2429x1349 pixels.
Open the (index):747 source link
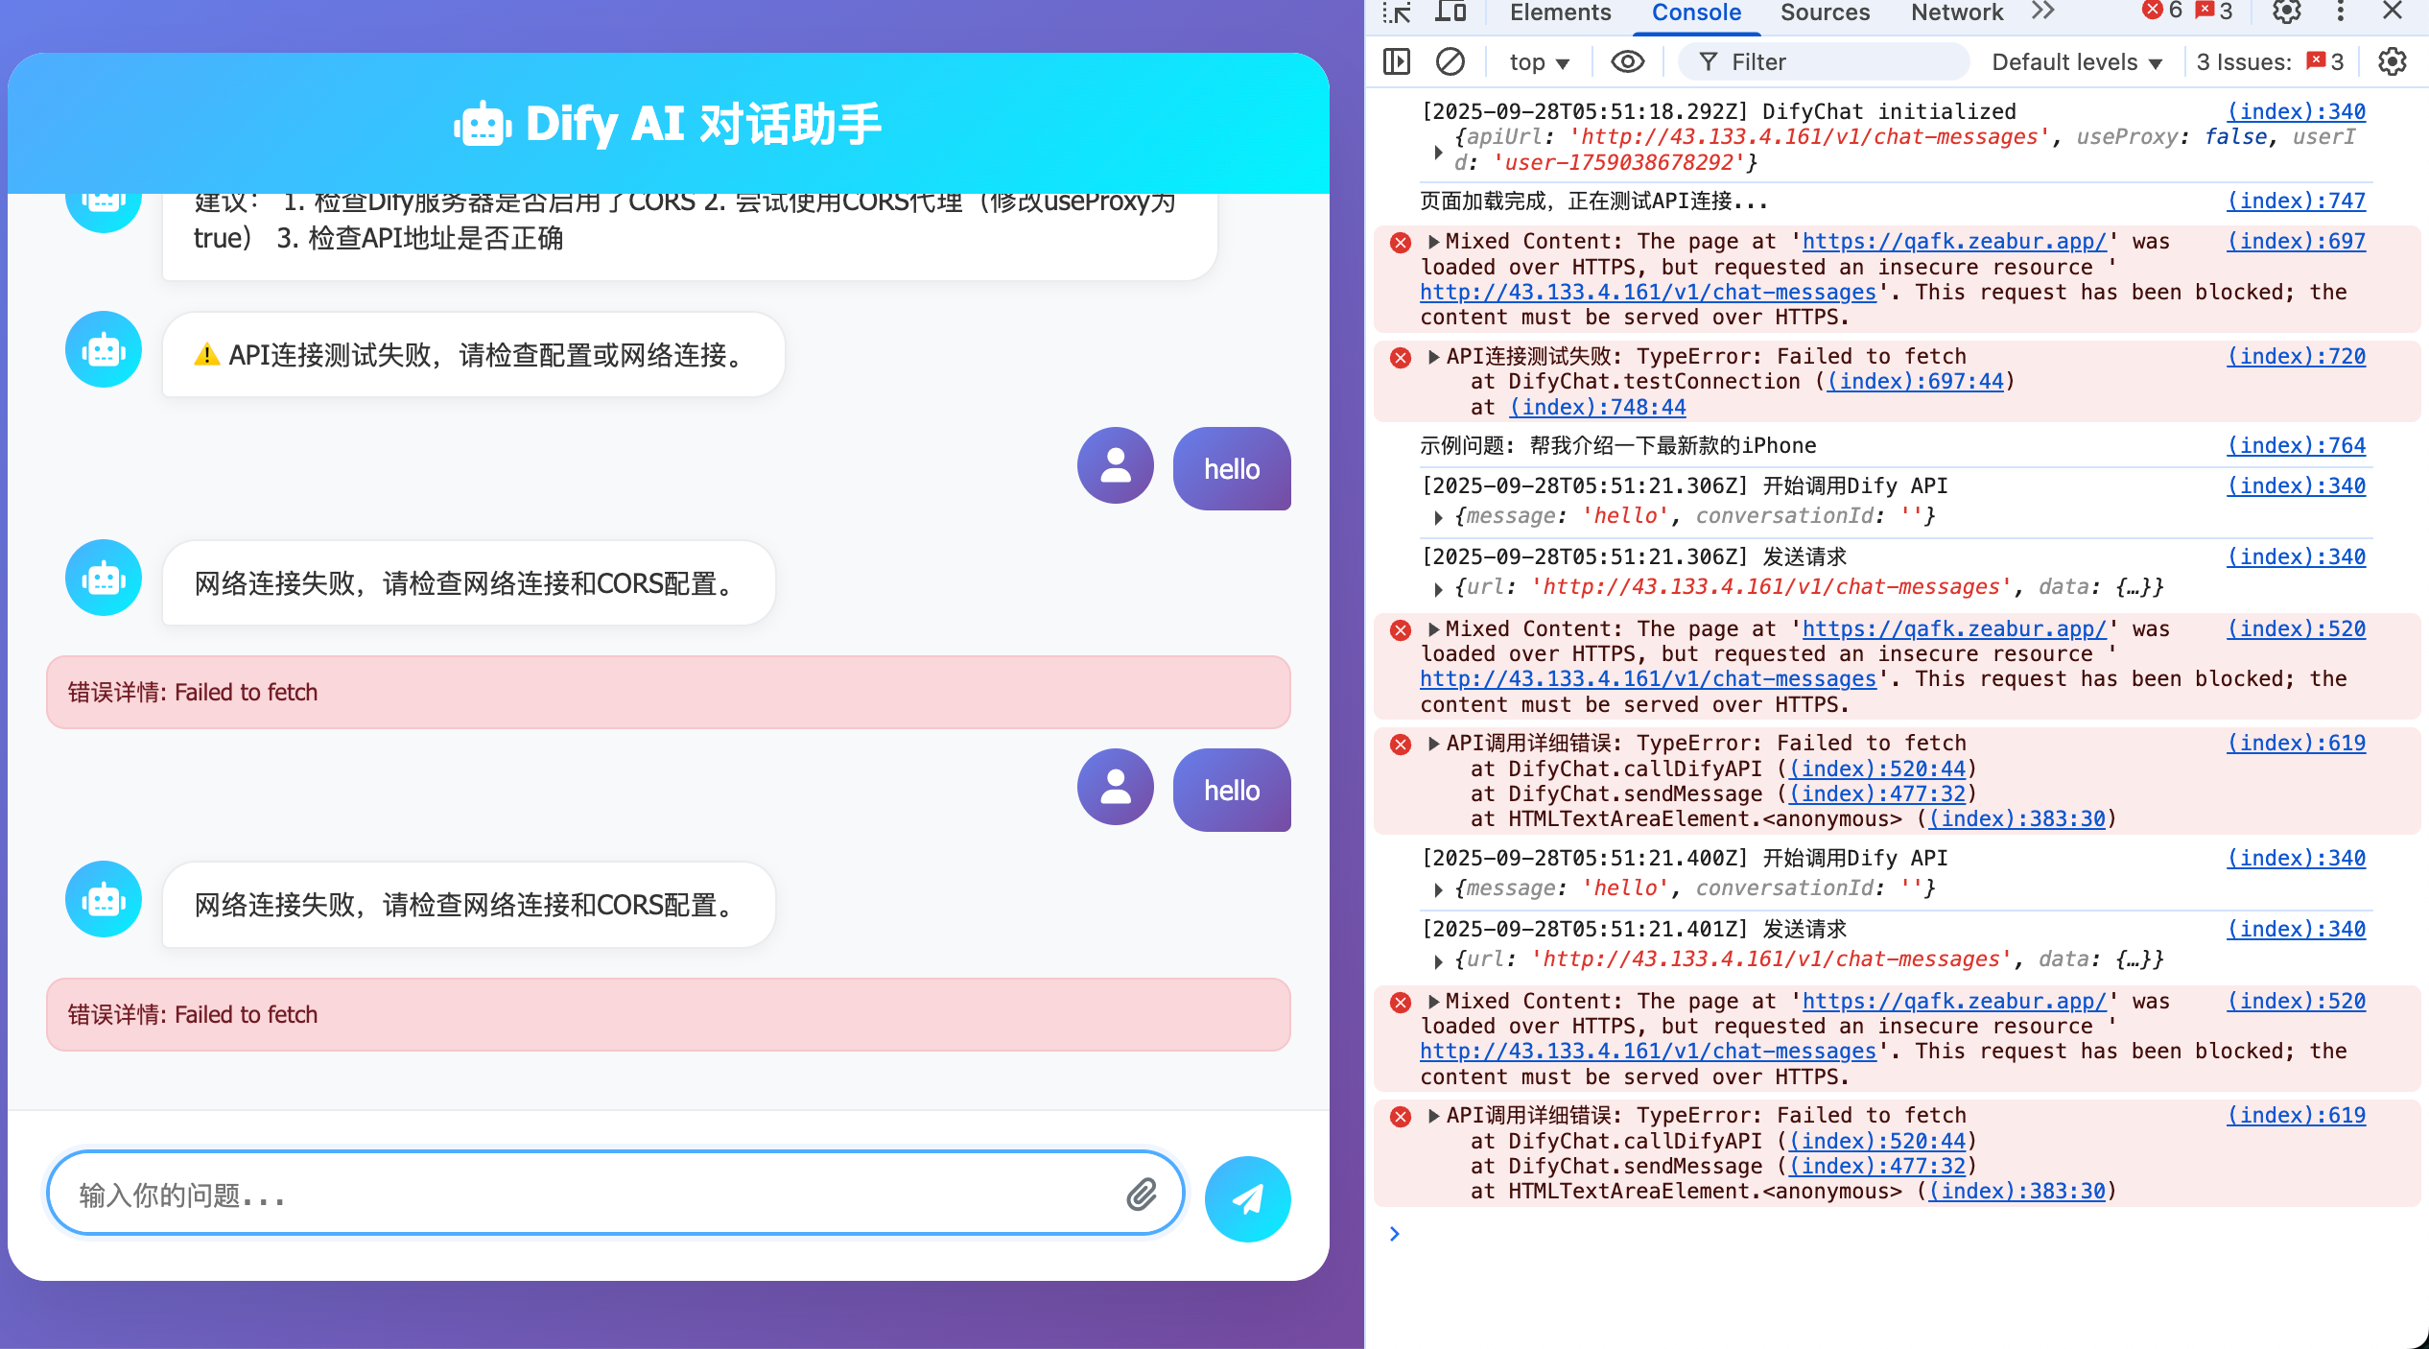pos(2296,201)
